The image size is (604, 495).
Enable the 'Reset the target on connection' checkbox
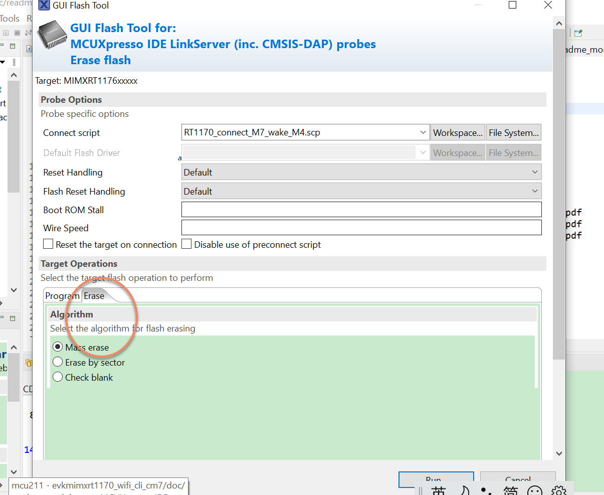(48, 244)
